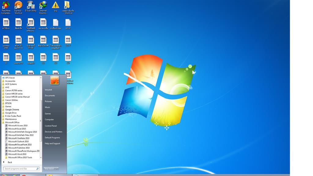313x176 pixels.
Task: Select the desktop file named 111
Action: point(43,59)
